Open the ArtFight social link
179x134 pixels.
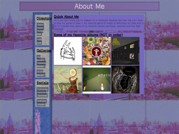pos(42,101)
